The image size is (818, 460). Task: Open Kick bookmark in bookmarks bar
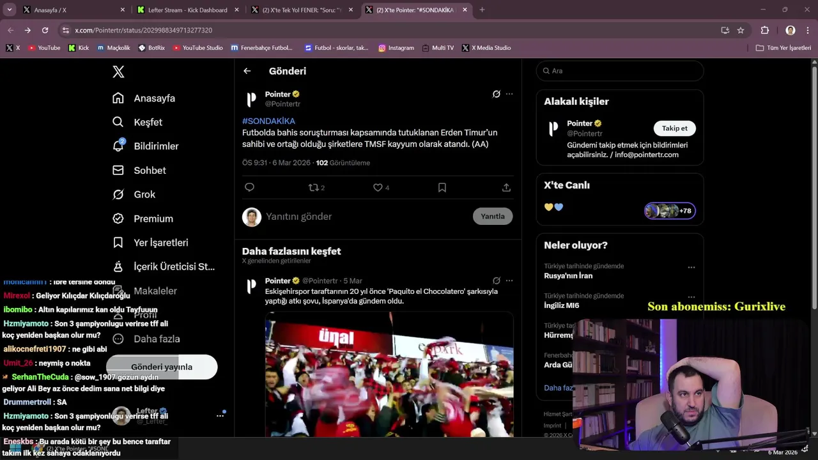click(79, 48)
